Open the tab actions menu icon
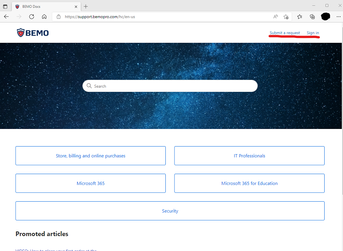 coord(5,7)
